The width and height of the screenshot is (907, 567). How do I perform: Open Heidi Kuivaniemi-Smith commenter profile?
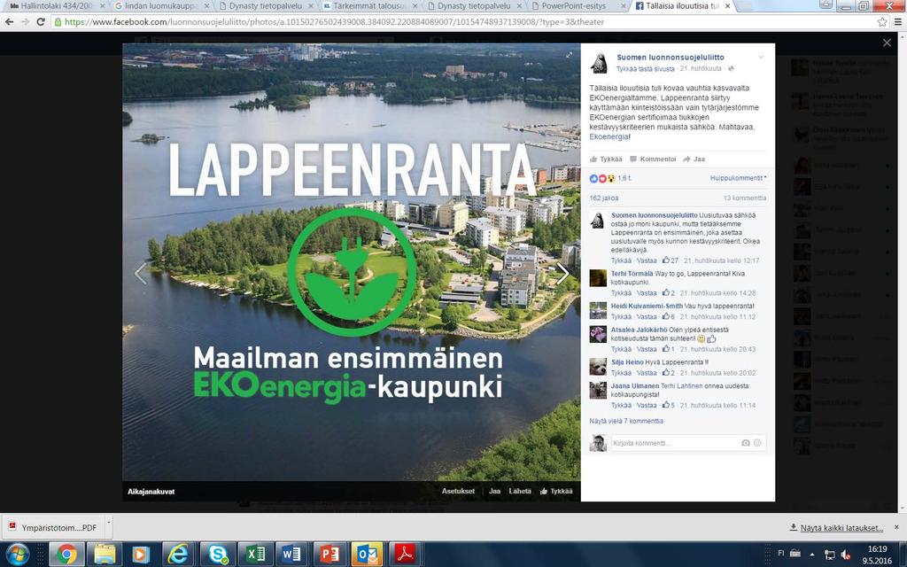(x=647, y=306)
